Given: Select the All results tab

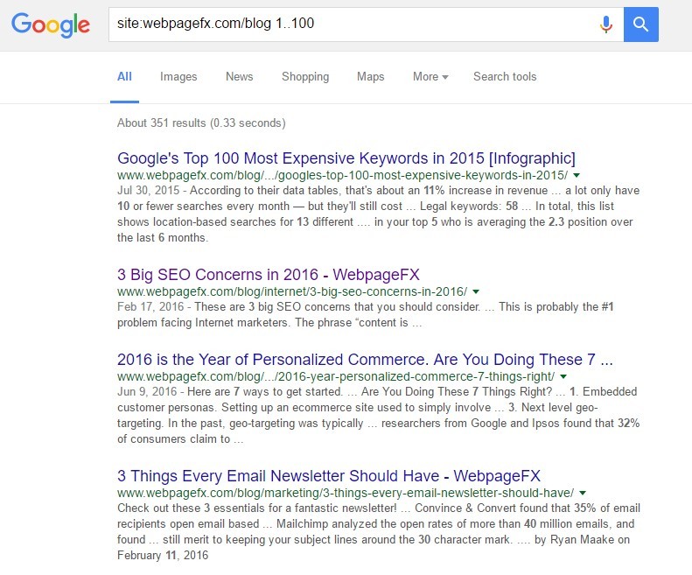Looking at the screenshot, I should pos(124,77).
